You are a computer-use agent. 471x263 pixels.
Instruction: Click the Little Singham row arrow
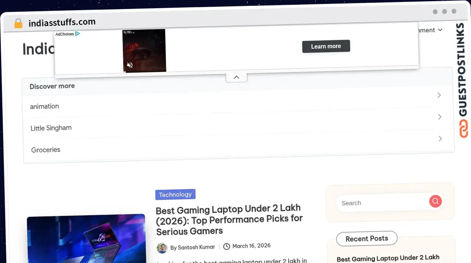440,117
